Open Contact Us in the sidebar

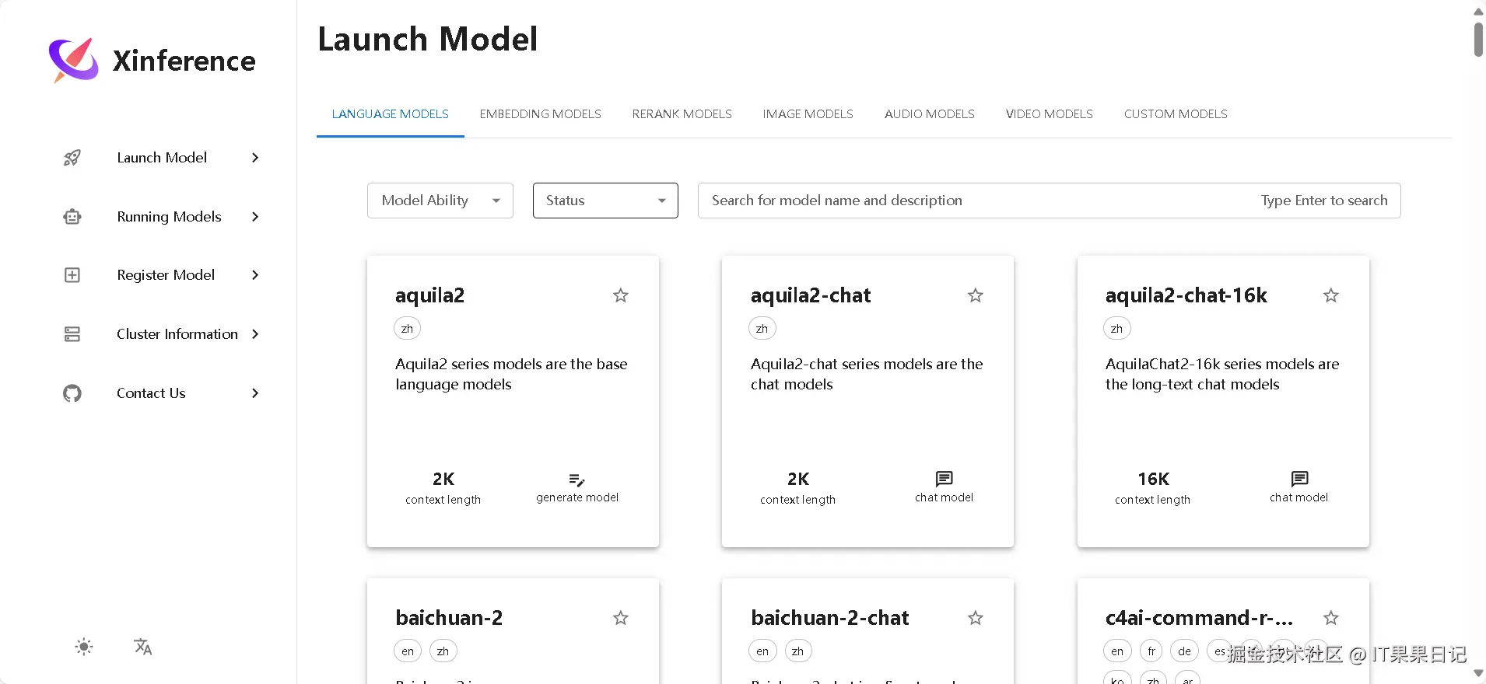(151, 393)
